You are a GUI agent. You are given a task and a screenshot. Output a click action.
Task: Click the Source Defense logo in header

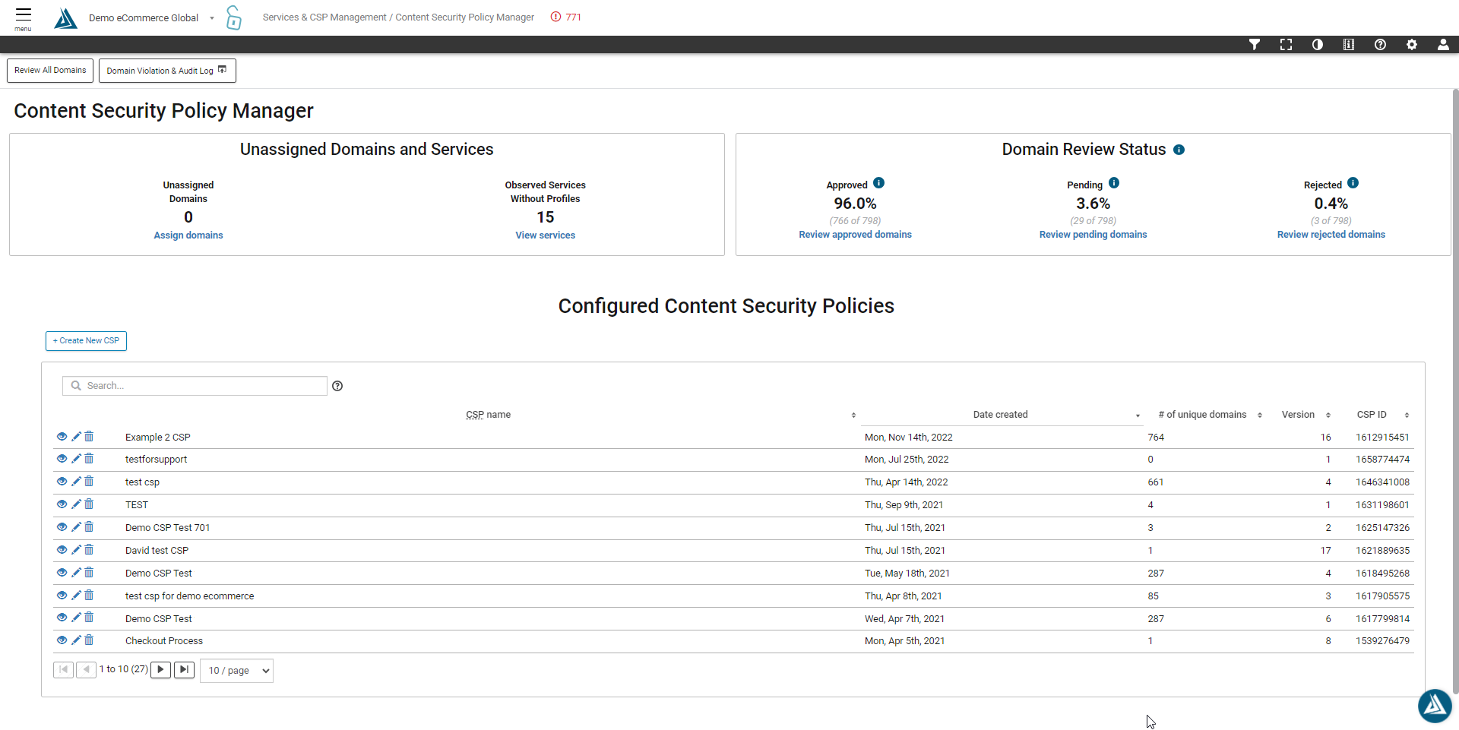[x=66, y=17]
